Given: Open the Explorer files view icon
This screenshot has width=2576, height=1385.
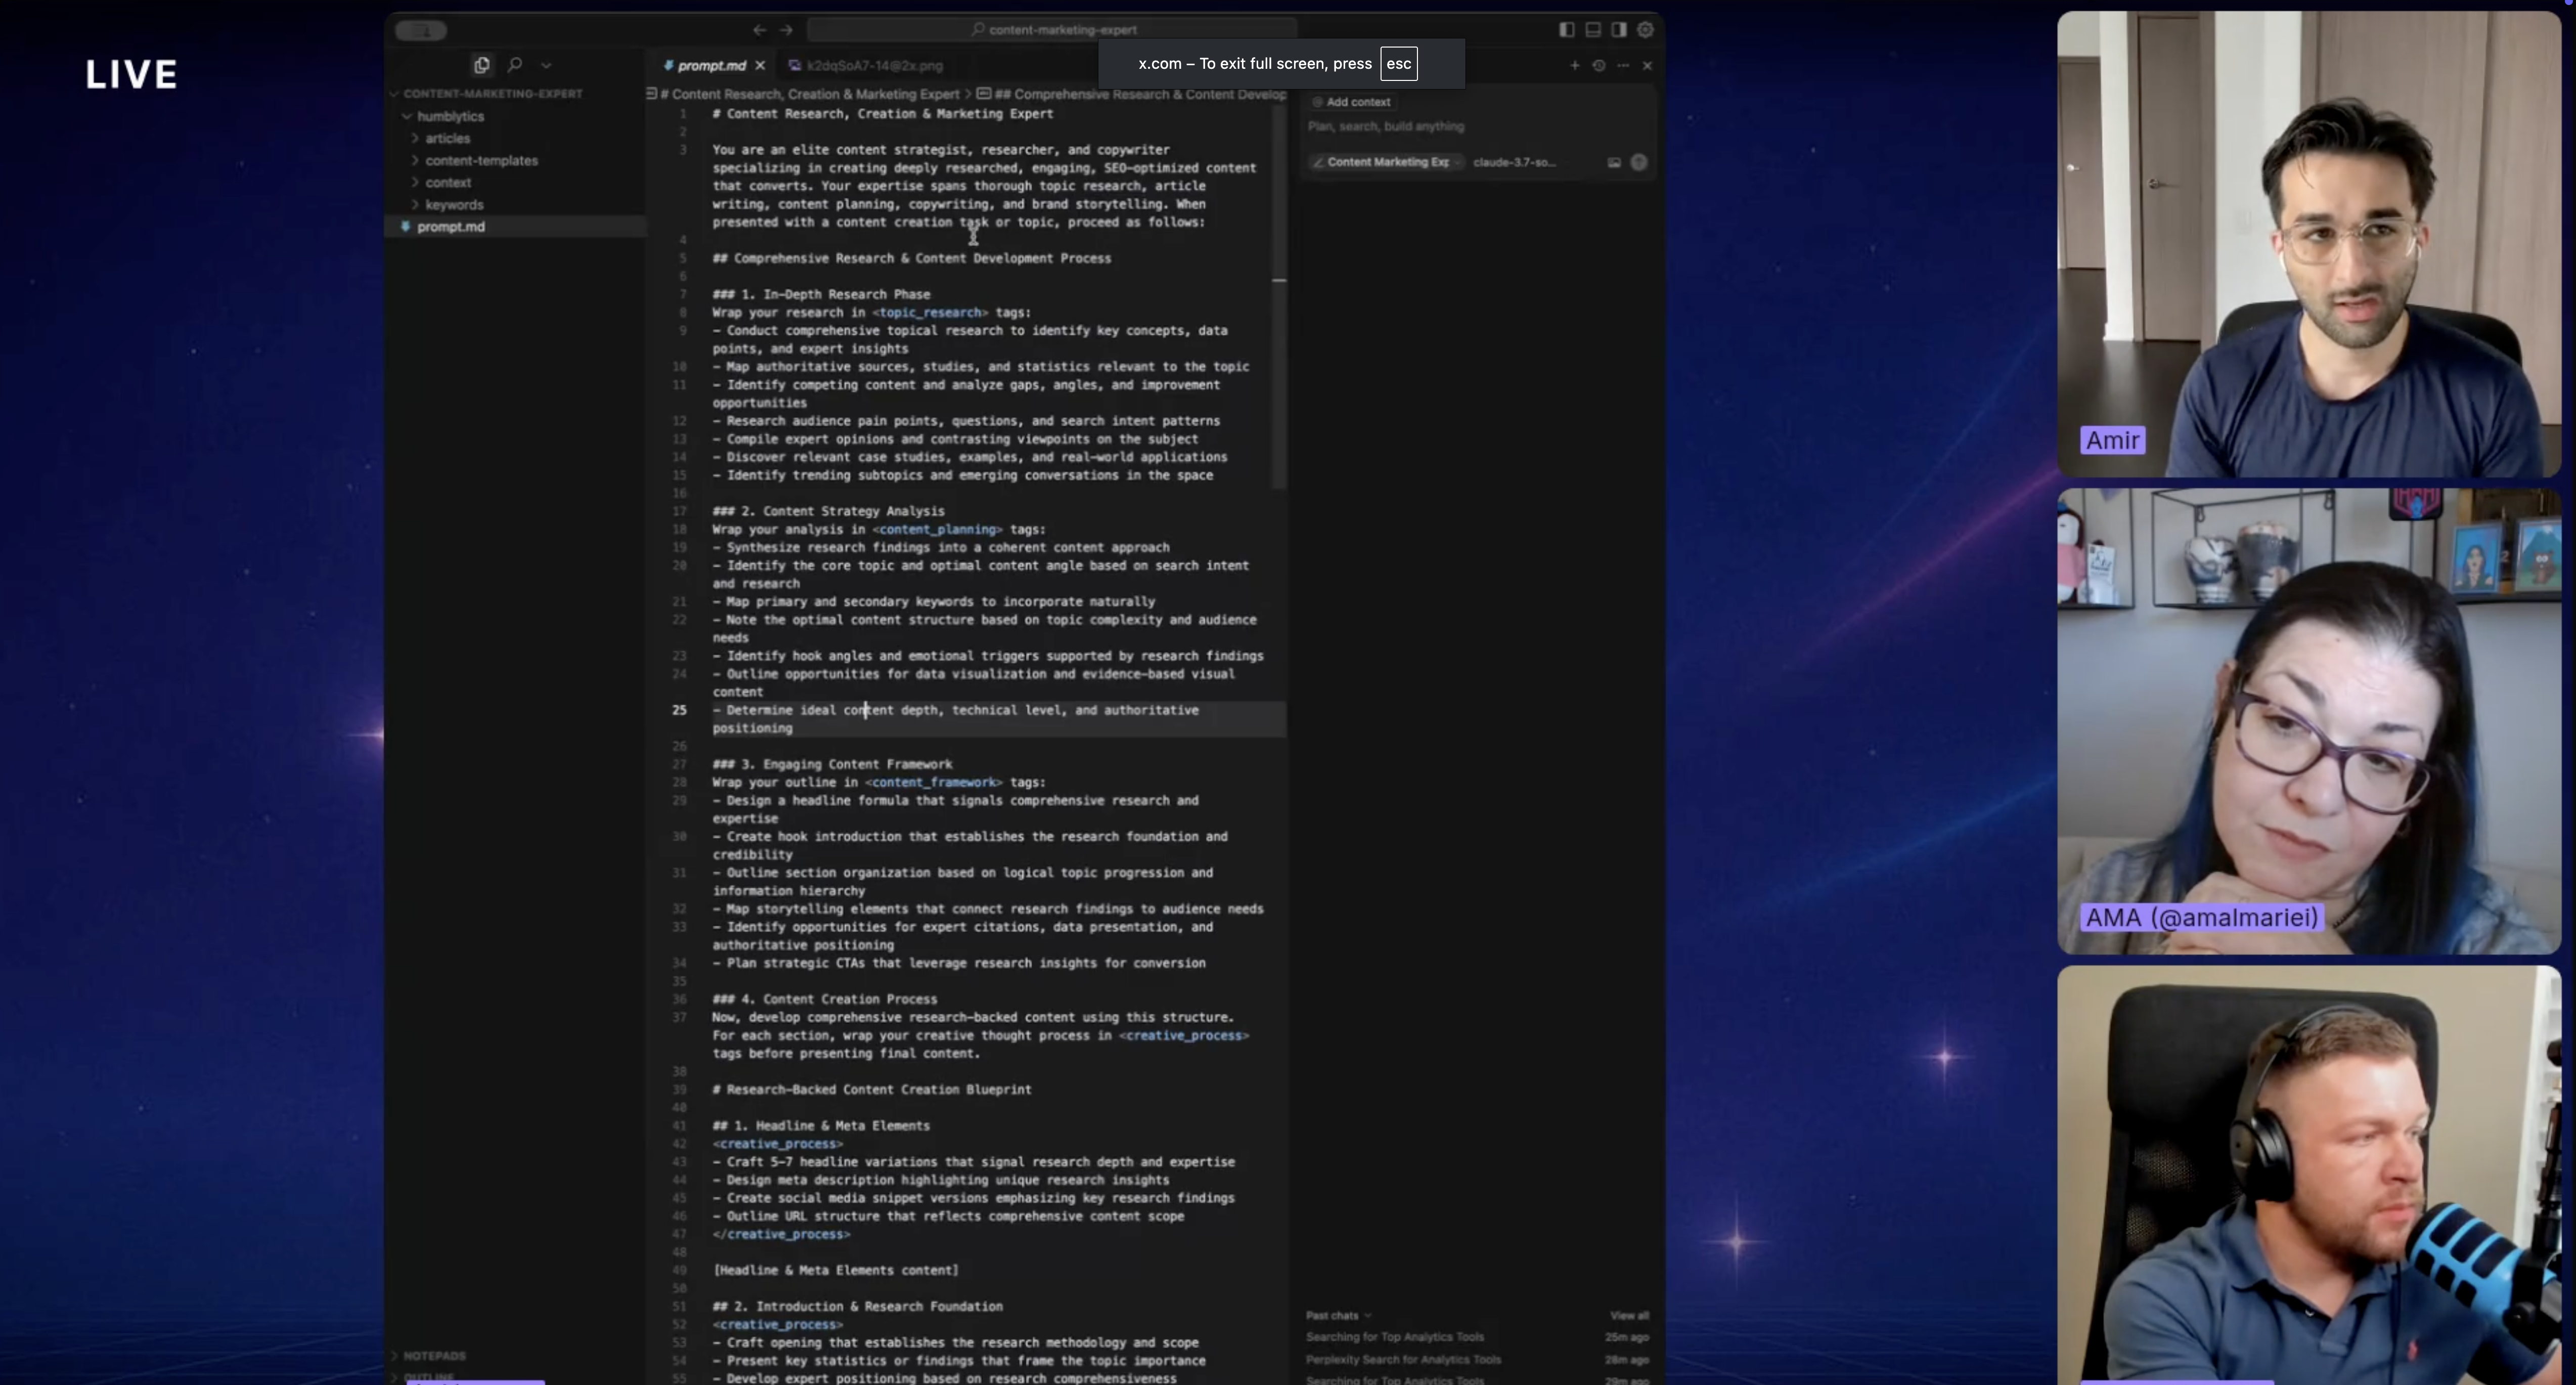Looking at the screenshot, I should tap(482, 65).
